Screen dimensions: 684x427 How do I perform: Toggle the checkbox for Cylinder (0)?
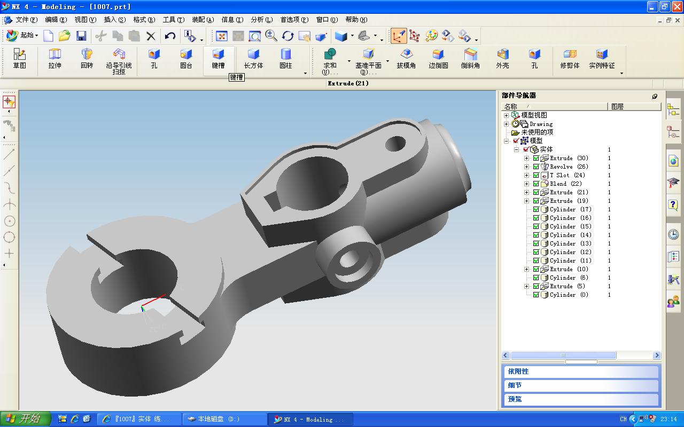pyautogui.click(x=536, y=295)
